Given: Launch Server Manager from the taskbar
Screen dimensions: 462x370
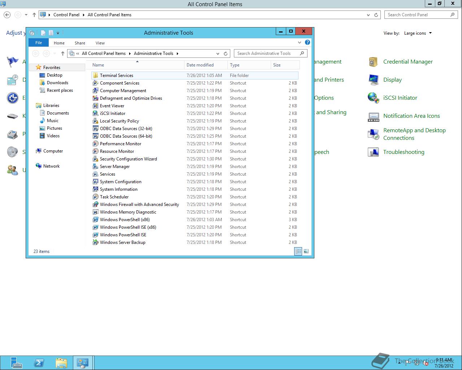Looking at the screenshot, I should [16, 362].
